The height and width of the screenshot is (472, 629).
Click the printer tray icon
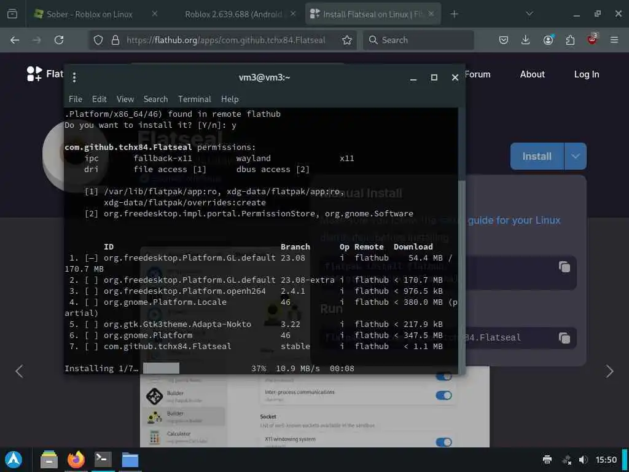tap(547, 460)
